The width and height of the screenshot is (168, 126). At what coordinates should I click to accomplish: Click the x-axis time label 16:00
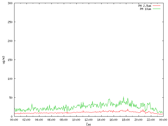coord(113,120)
